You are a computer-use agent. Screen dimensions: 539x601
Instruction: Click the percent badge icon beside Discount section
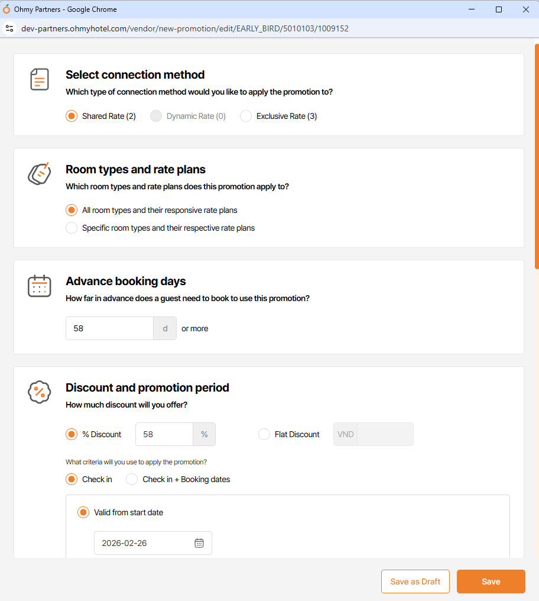40,392
